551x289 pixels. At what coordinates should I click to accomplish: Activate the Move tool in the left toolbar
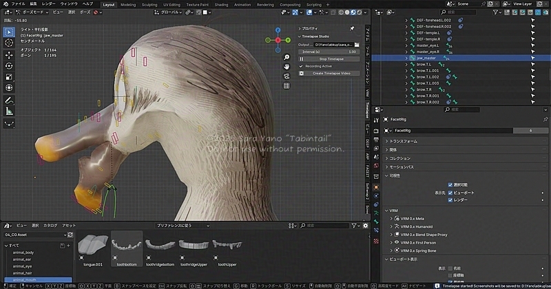10,54
